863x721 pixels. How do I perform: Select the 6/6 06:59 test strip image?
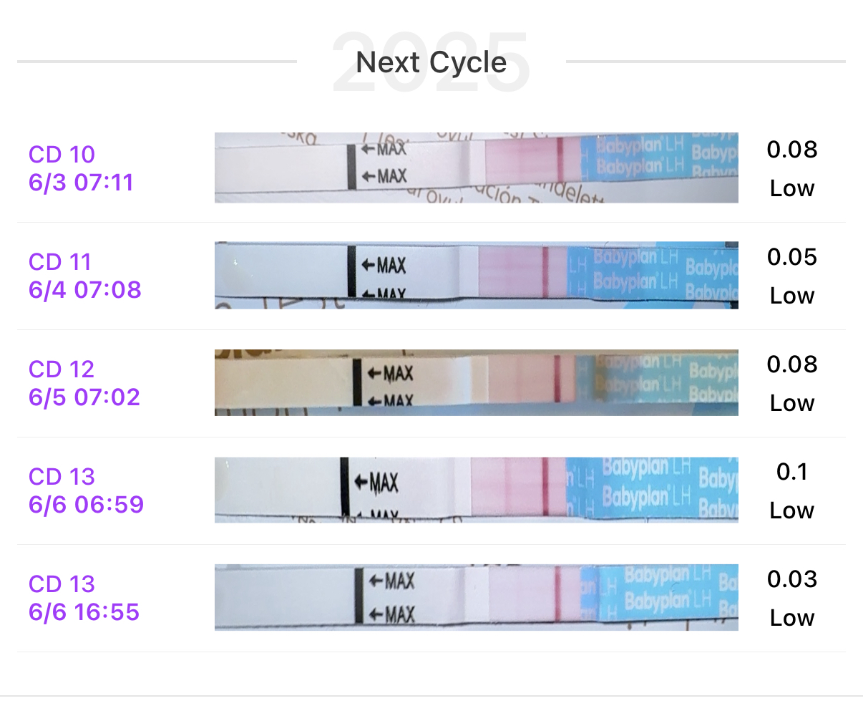tap(476, 490)
